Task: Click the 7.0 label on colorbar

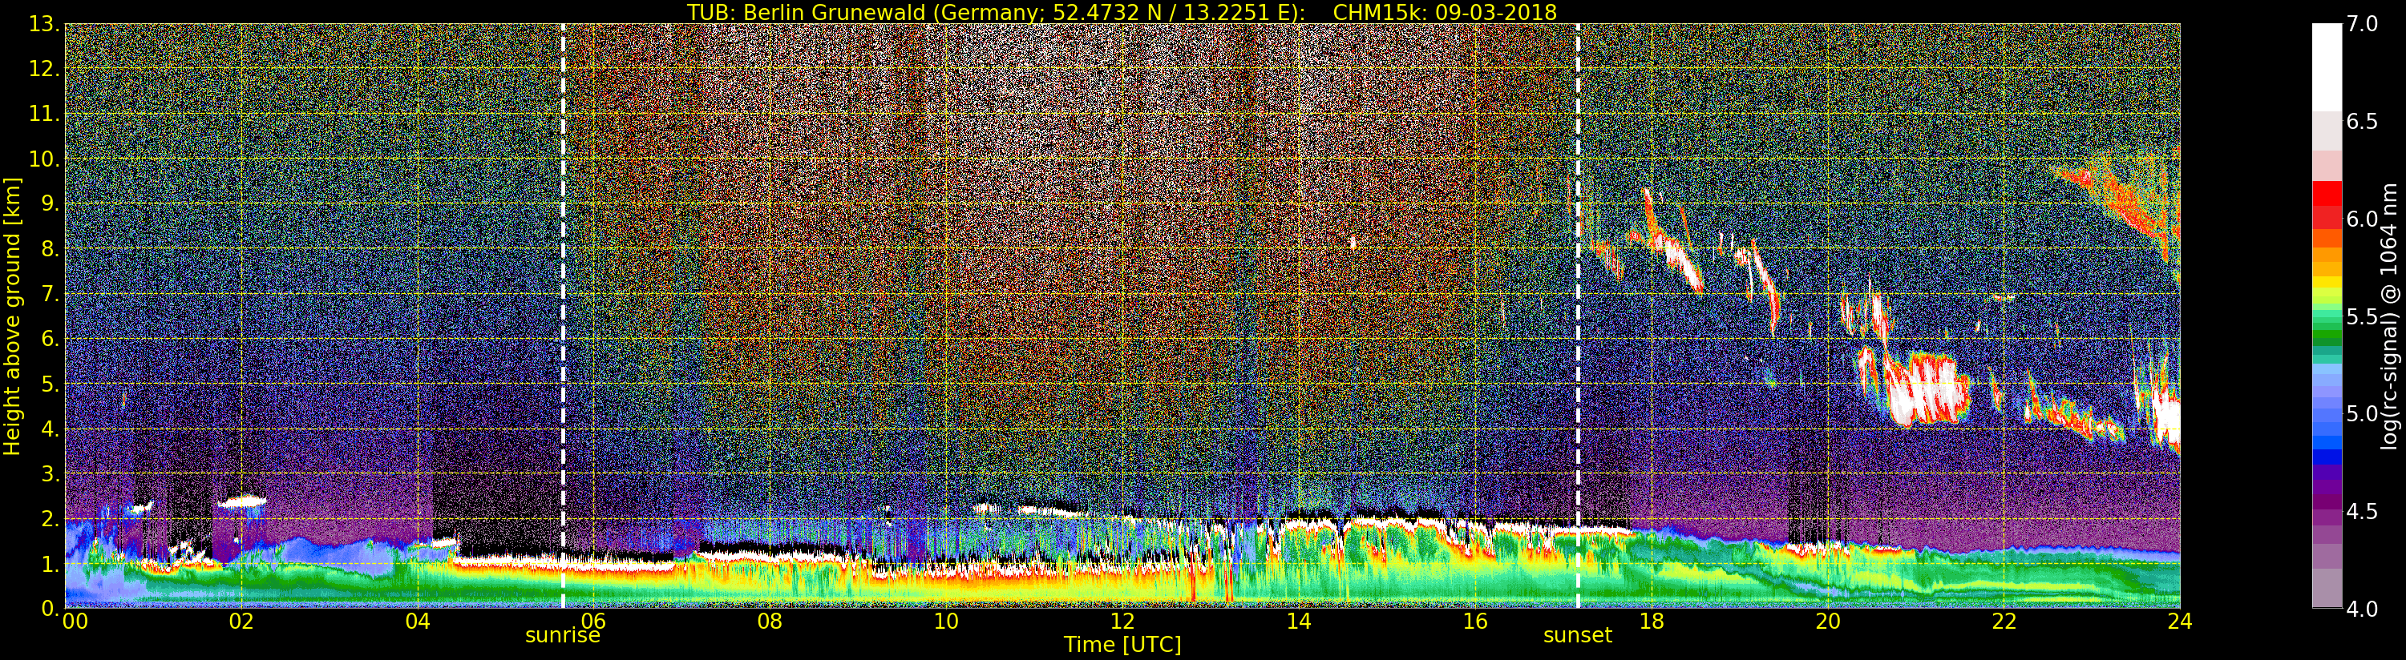Action: point(2362,24)
